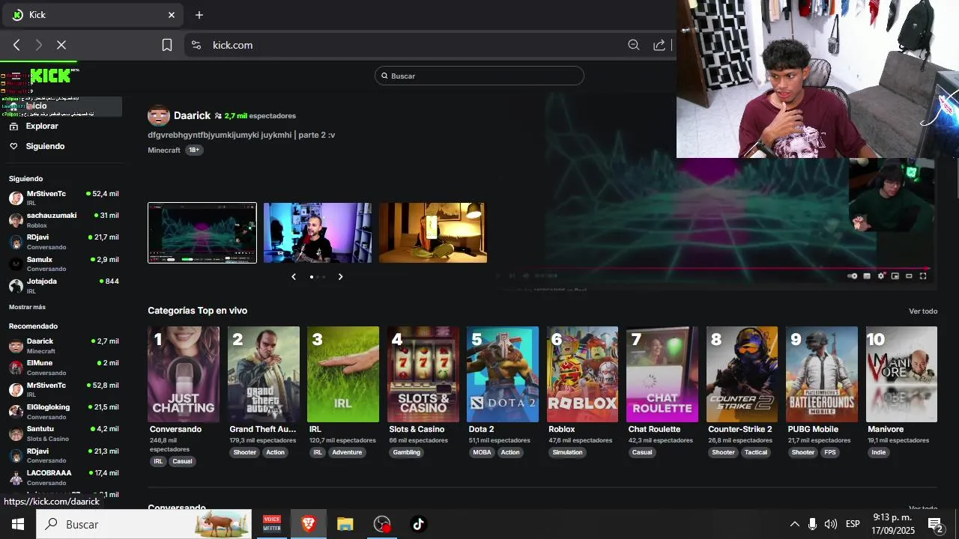Viewport: 959px width, 539px height.
Task: Open Santutu in the Recomendado list
Action: click(x=64, y=433)
